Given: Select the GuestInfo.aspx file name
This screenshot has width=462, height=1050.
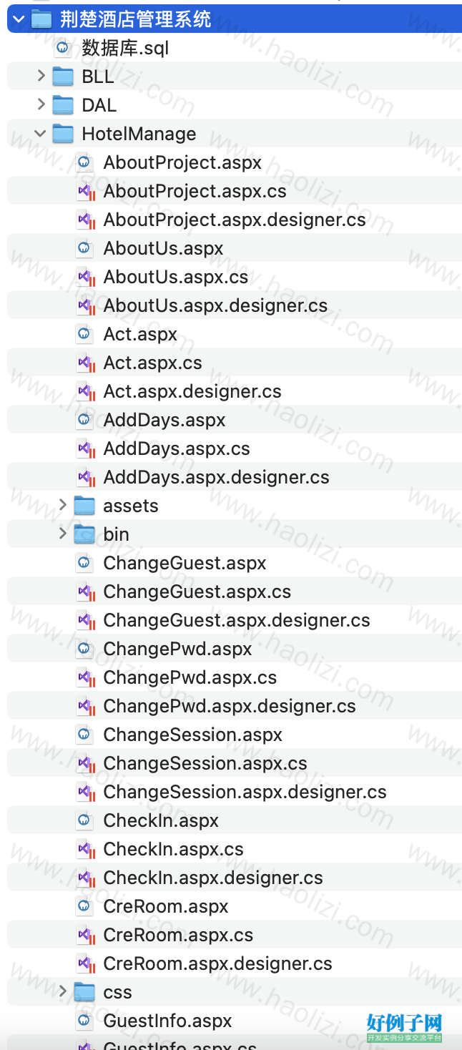Looking at the screenshot, I should tap(167, 1021).
